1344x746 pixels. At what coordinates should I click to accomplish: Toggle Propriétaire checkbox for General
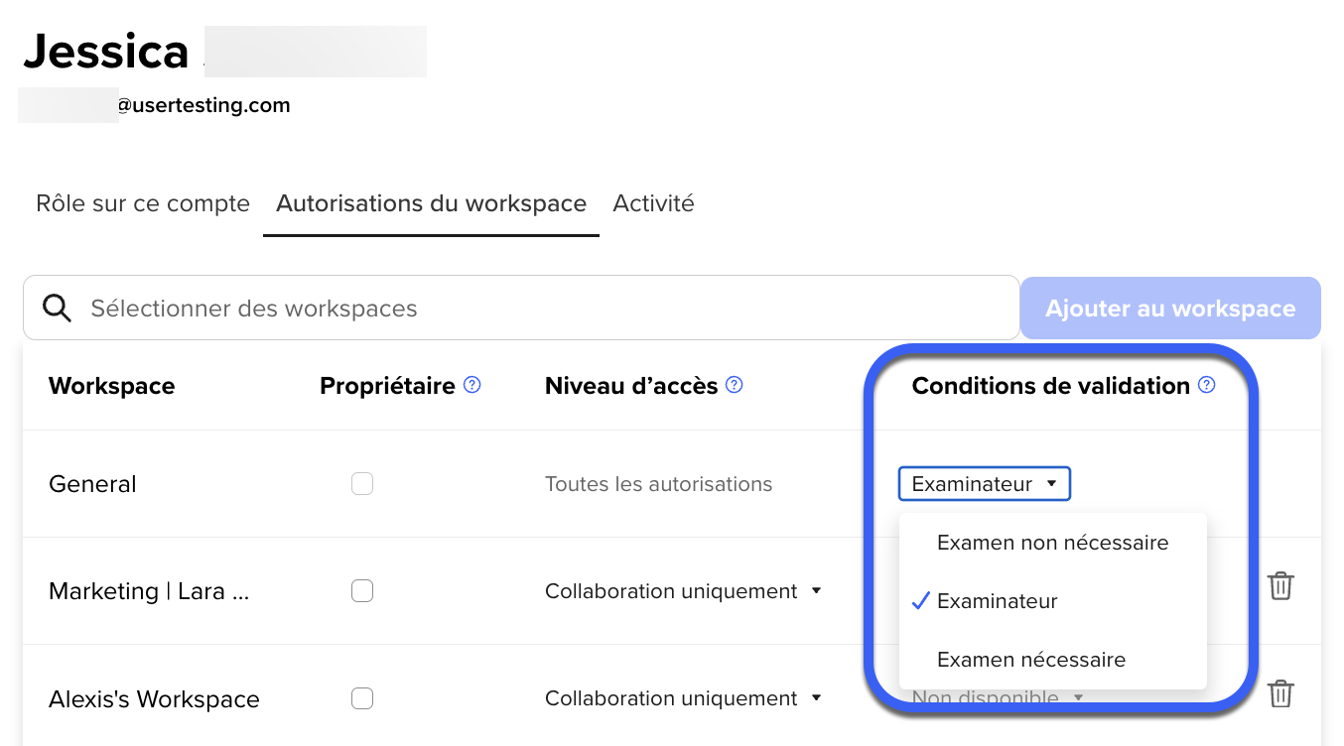point(362,484)
